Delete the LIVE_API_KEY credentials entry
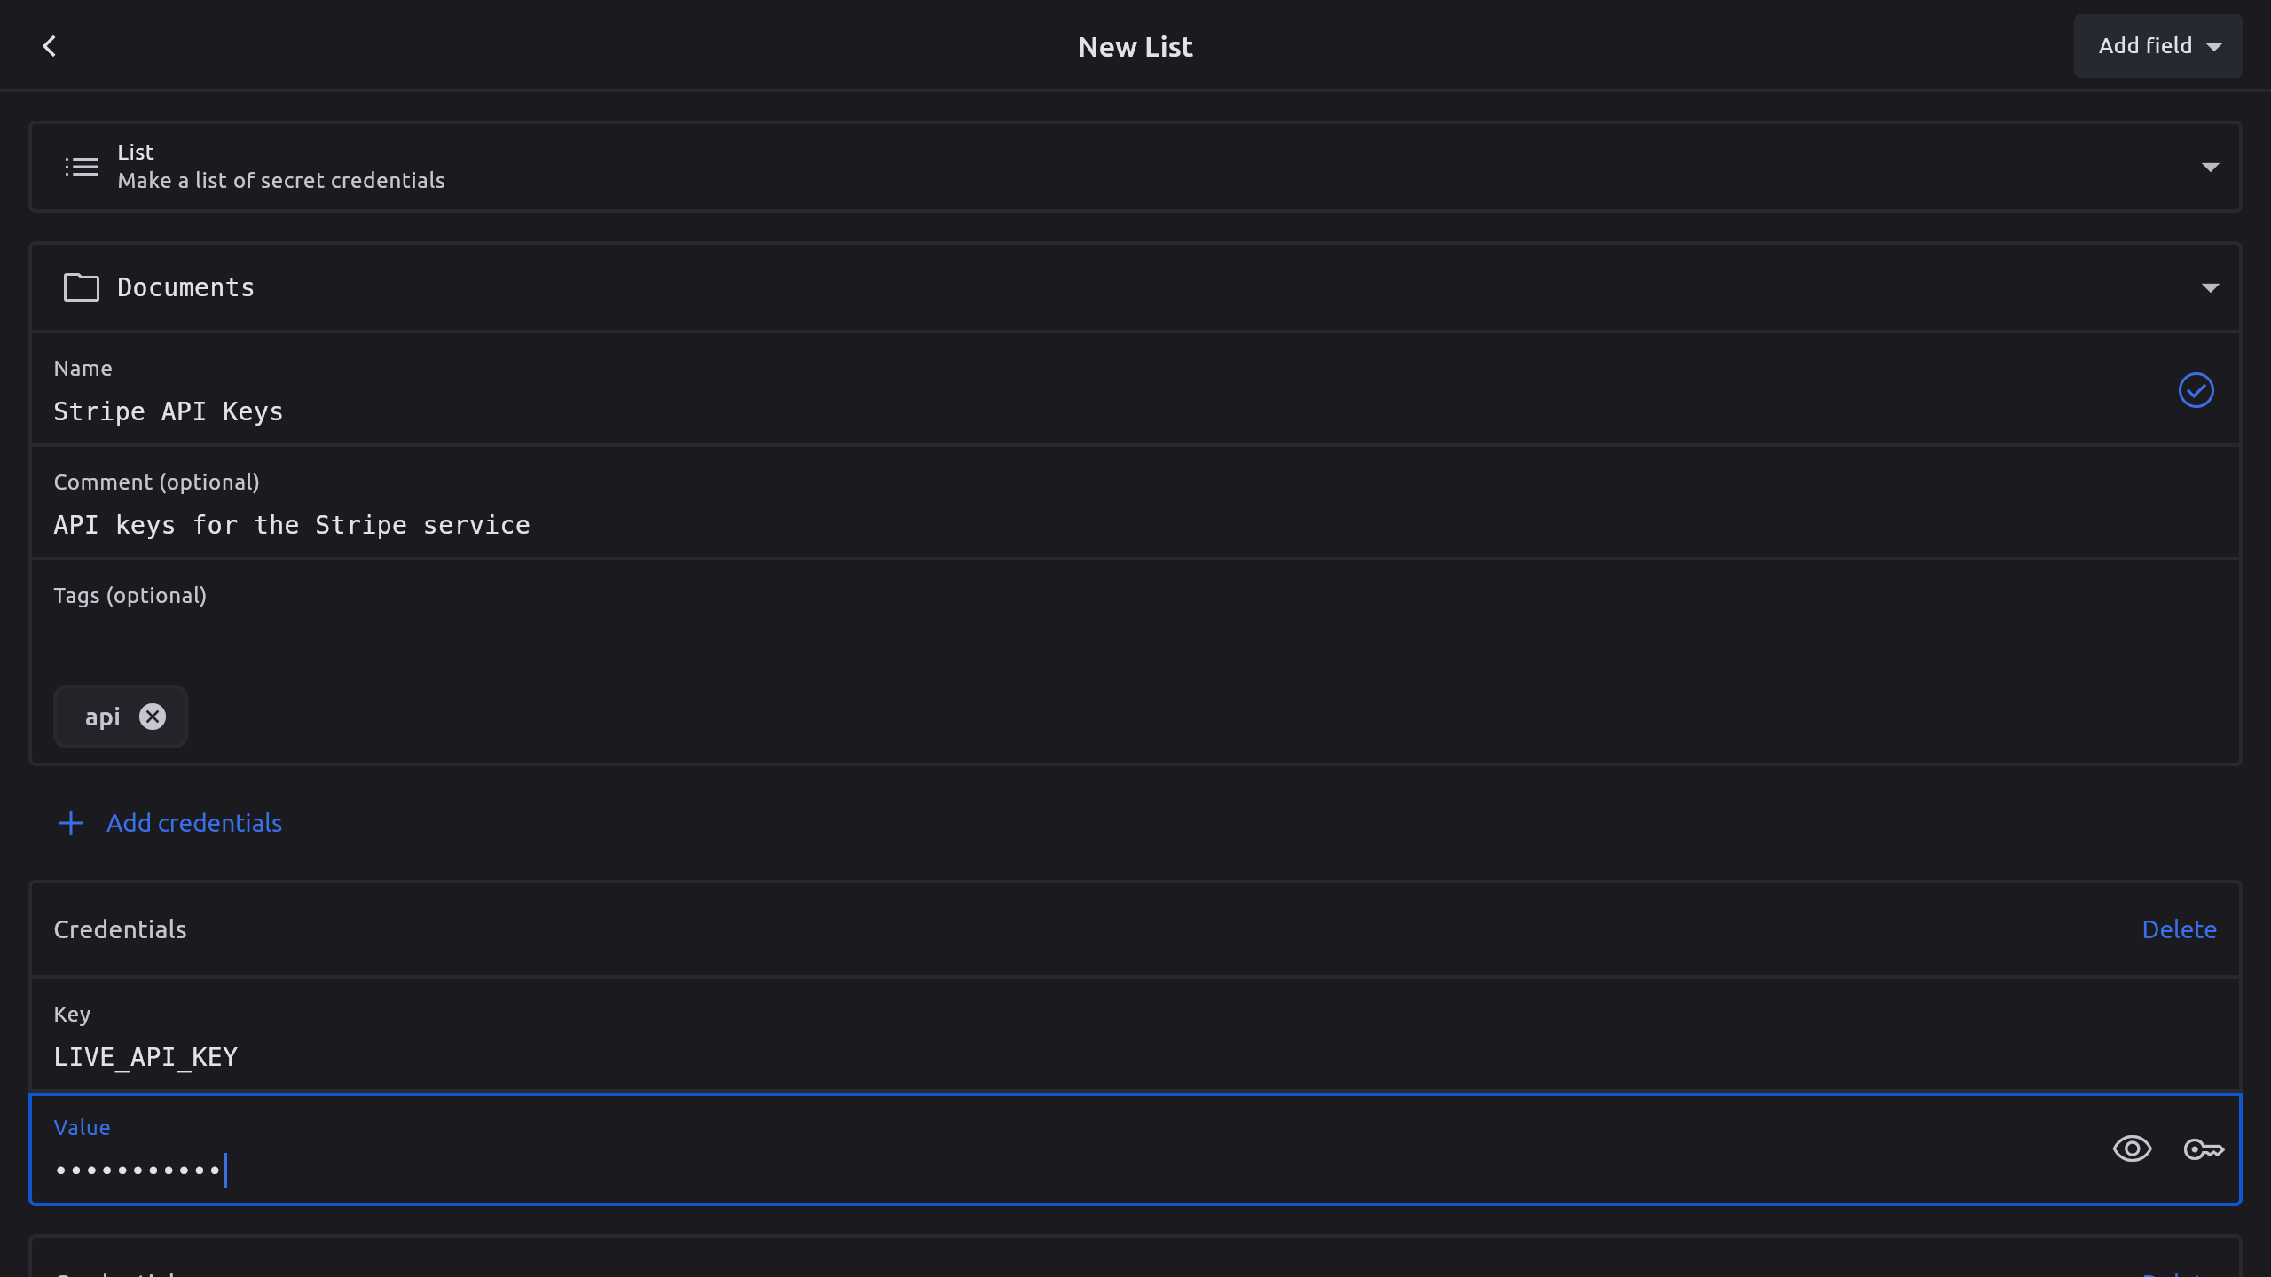This screenshot has height=1277, width=2271. click(2179, 929)
